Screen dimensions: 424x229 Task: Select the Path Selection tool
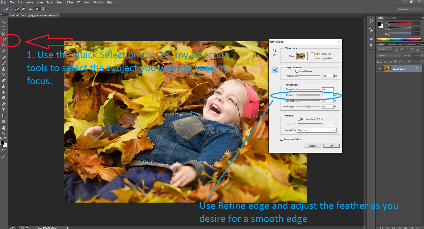3,116
